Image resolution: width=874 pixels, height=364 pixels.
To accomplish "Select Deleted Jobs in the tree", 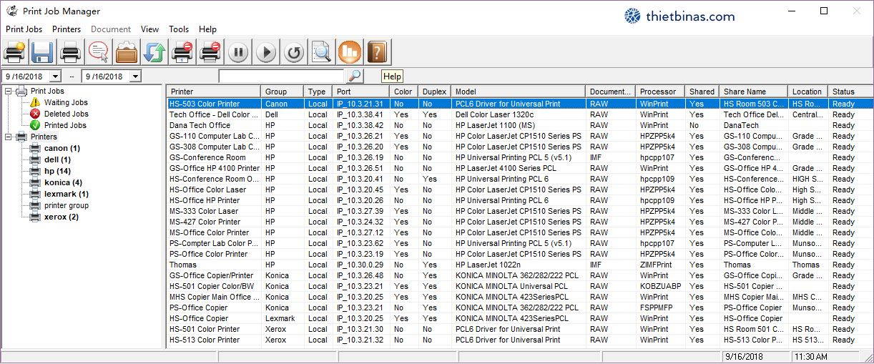I will point(66,114).
